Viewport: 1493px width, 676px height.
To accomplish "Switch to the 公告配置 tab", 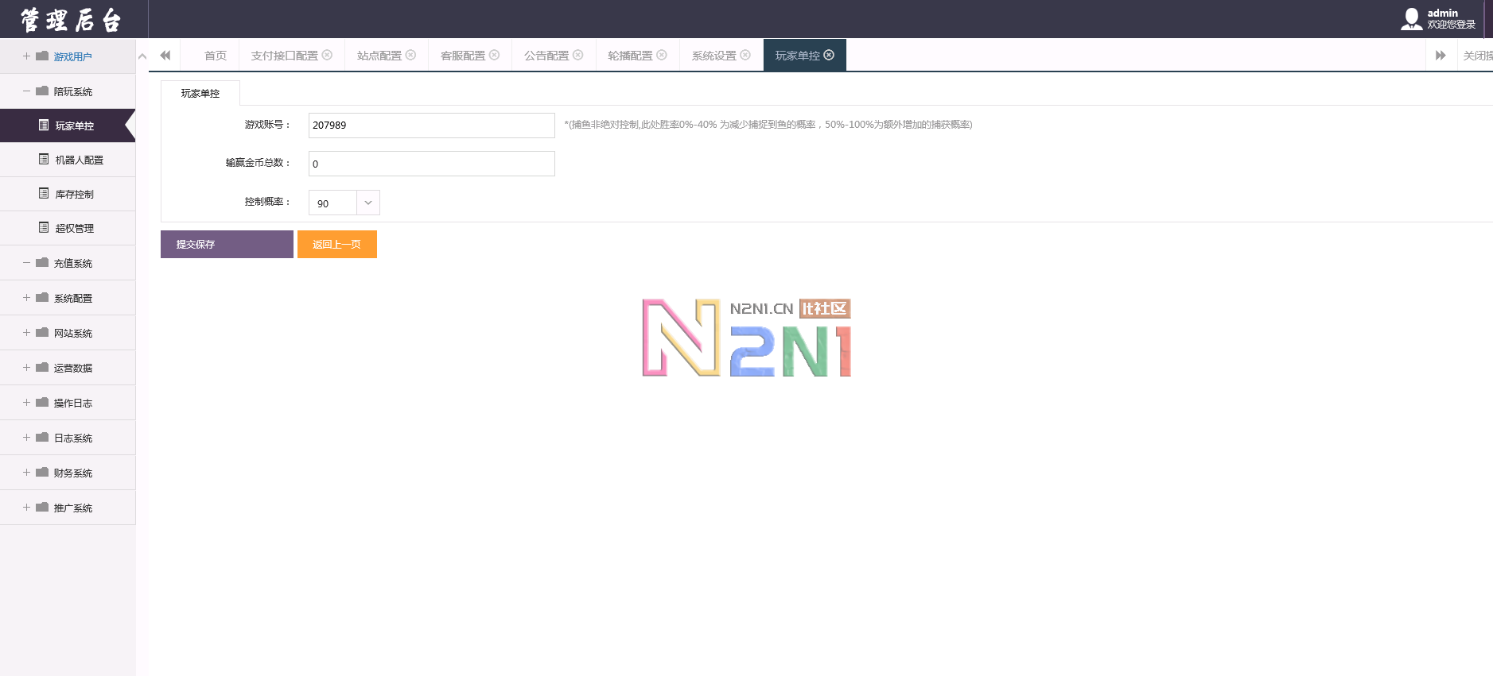I will [546, 56].
